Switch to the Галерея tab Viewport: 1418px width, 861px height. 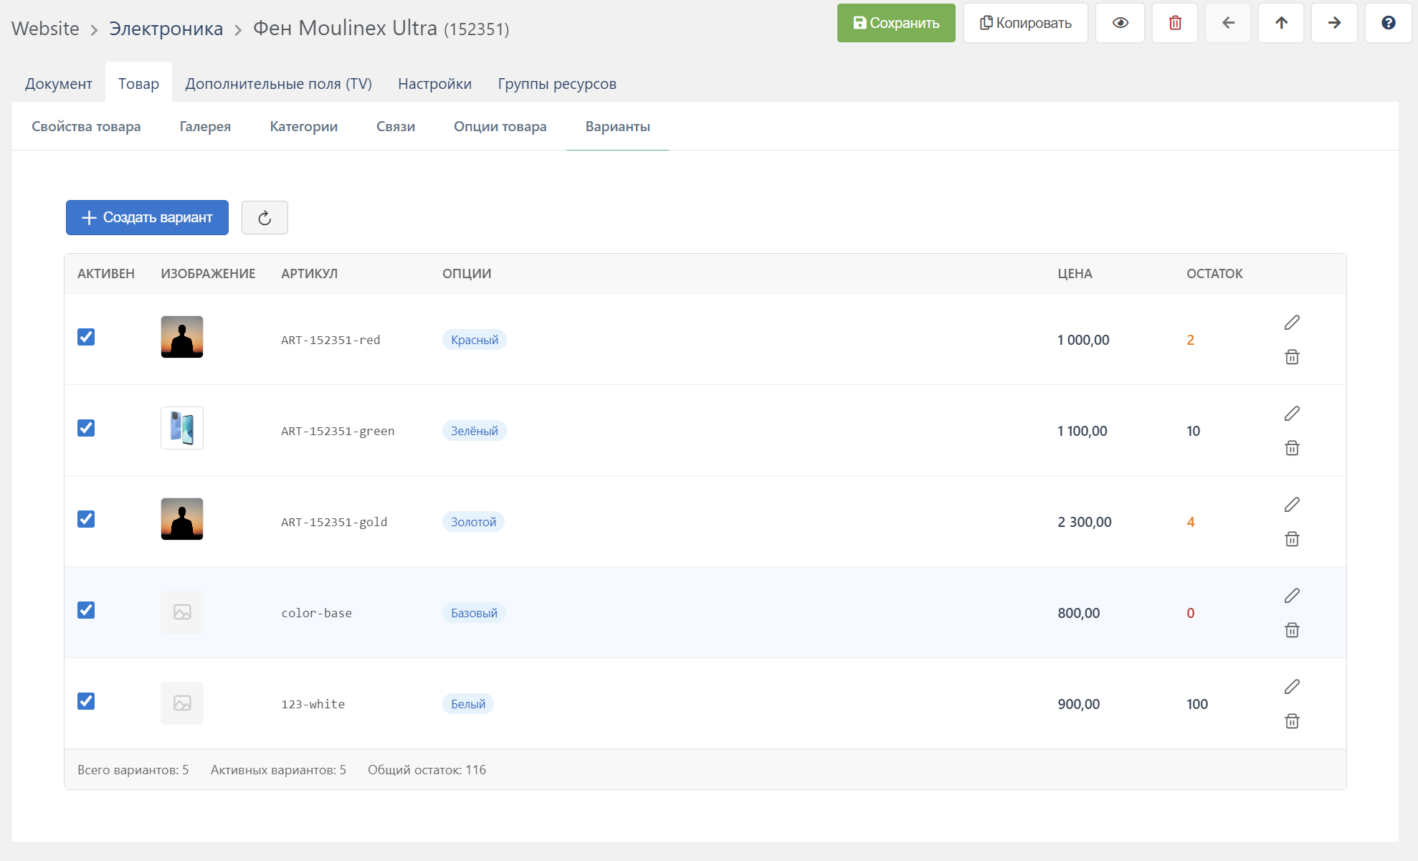pyautogui.click(x=205, y=126)
